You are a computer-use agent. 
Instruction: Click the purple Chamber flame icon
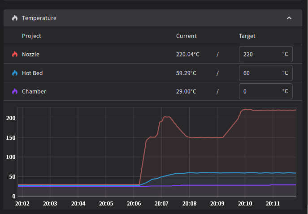point(15,91)
